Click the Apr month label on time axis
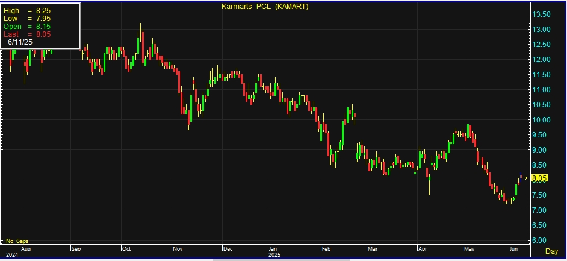 click(x=423, y=249)
